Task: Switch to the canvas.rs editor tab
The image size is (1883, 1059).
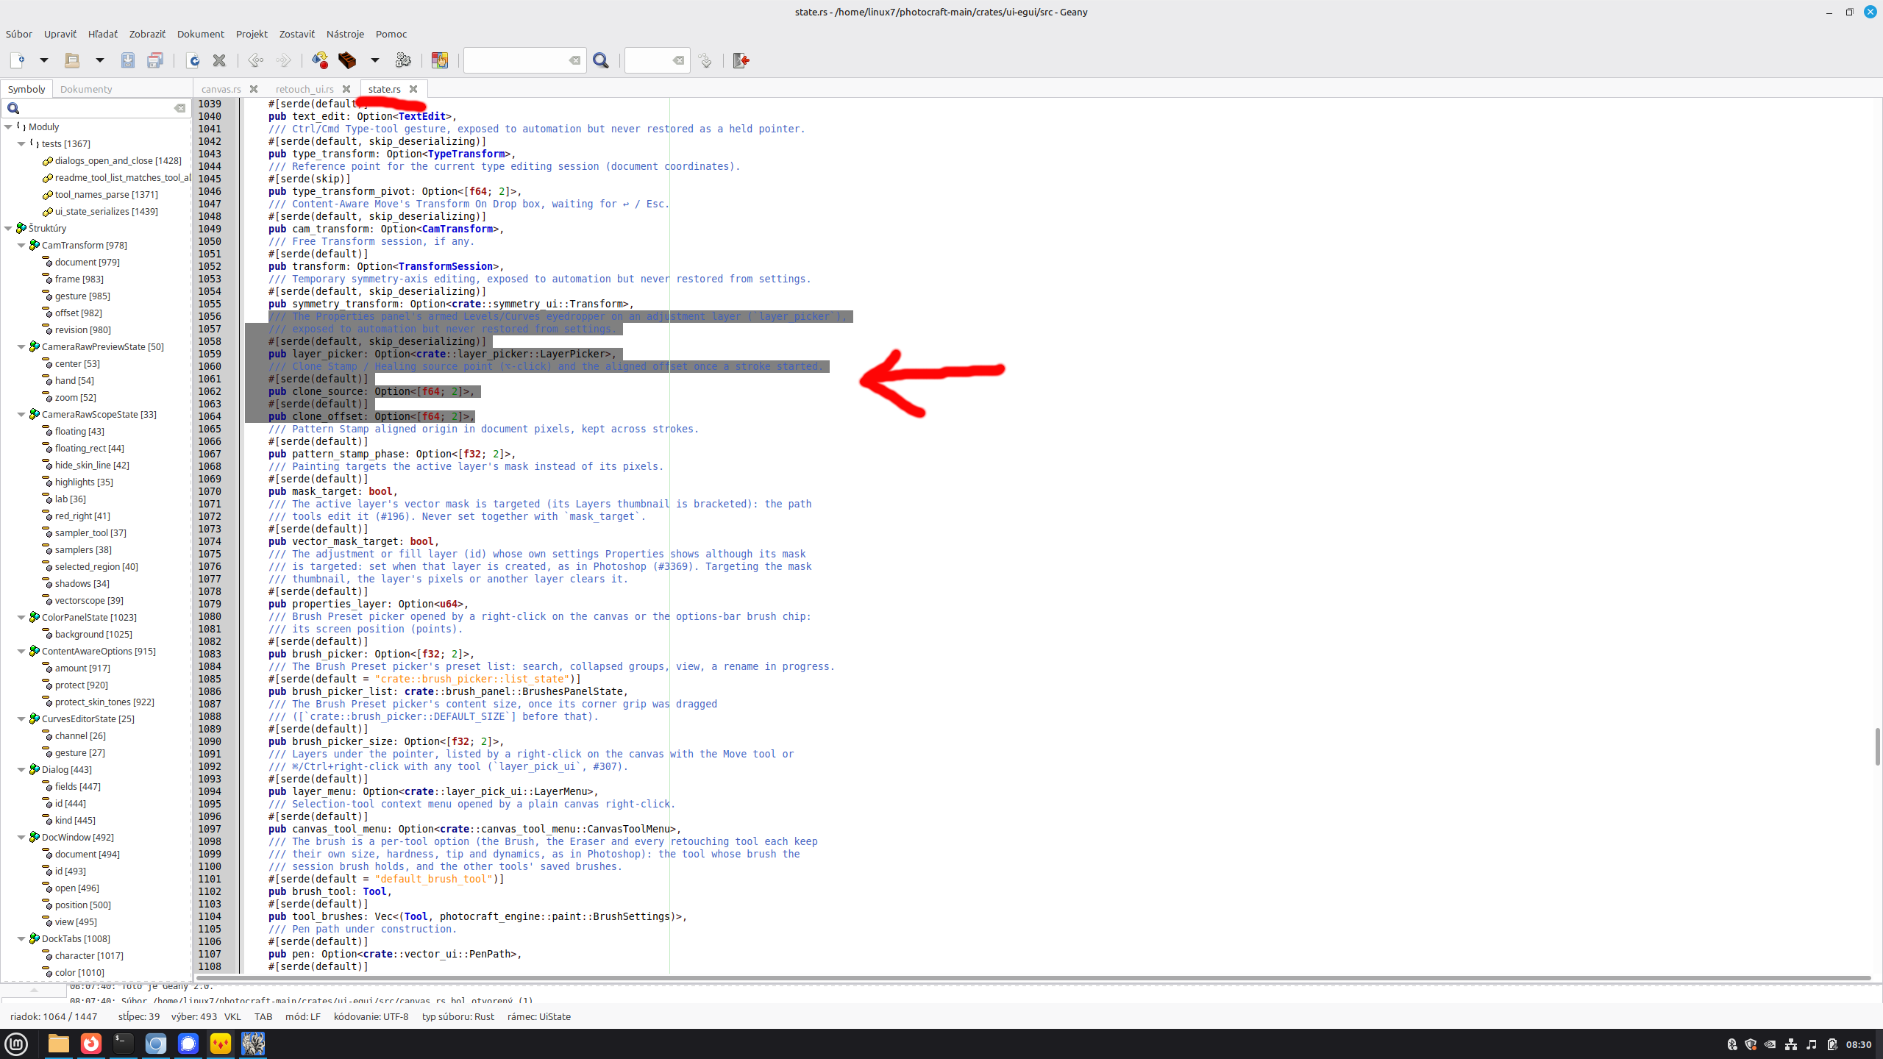Action: pos(221,89)
